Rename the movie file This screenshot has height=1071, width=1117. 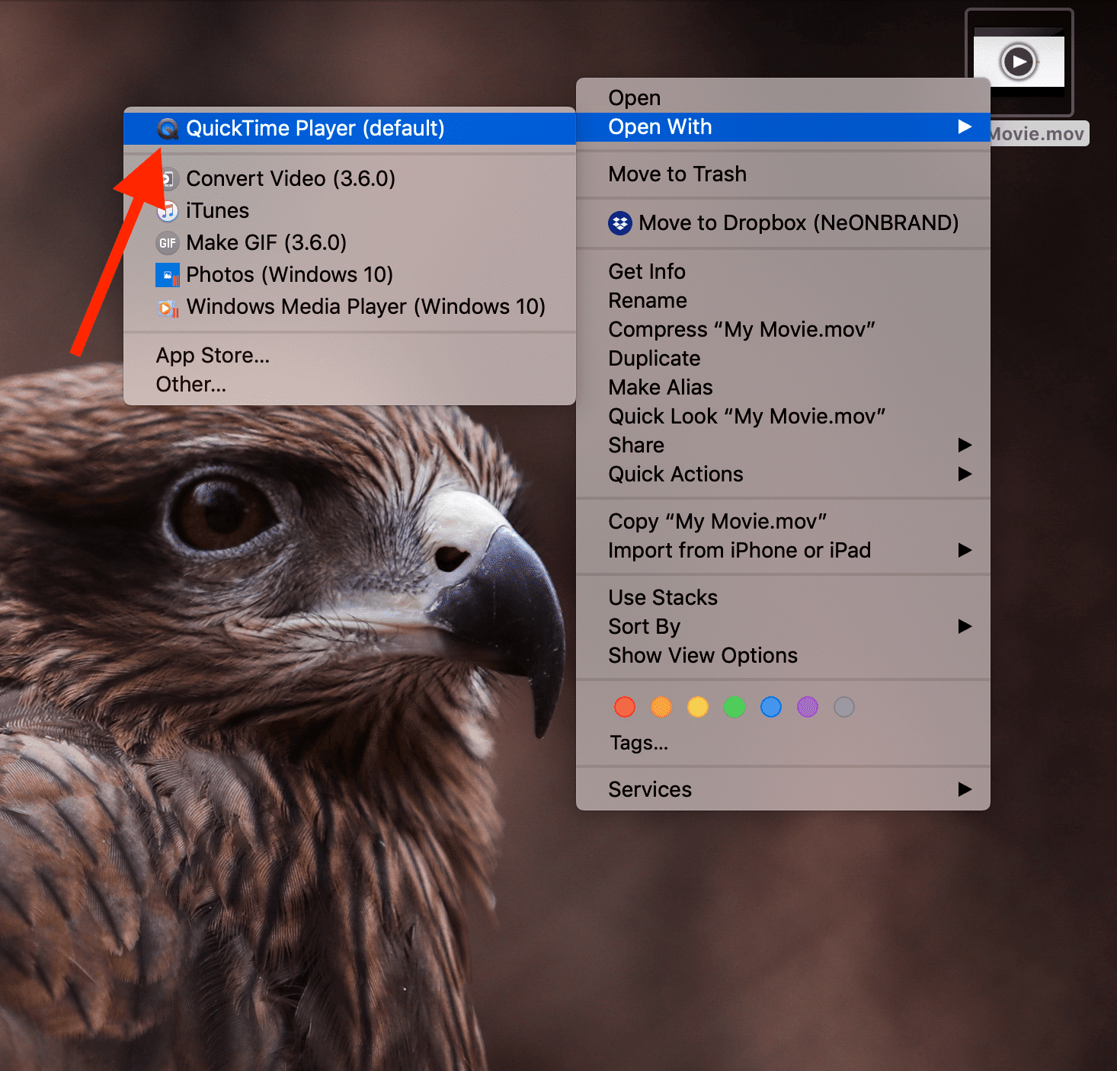tap(647, 300)
